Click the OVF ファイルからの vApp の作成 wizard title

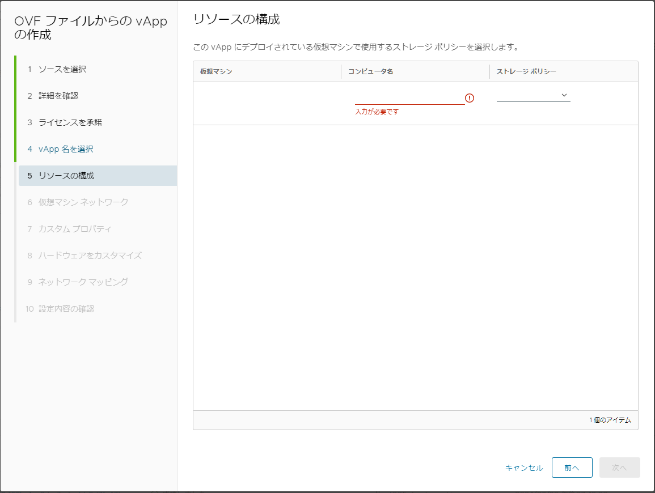pyautogui.click(x=91, y=28)
